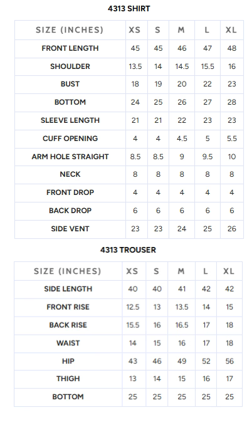Select the FRONT LENGTH row label
Viewport: 247px width, 425px height.
pos(70,48)
